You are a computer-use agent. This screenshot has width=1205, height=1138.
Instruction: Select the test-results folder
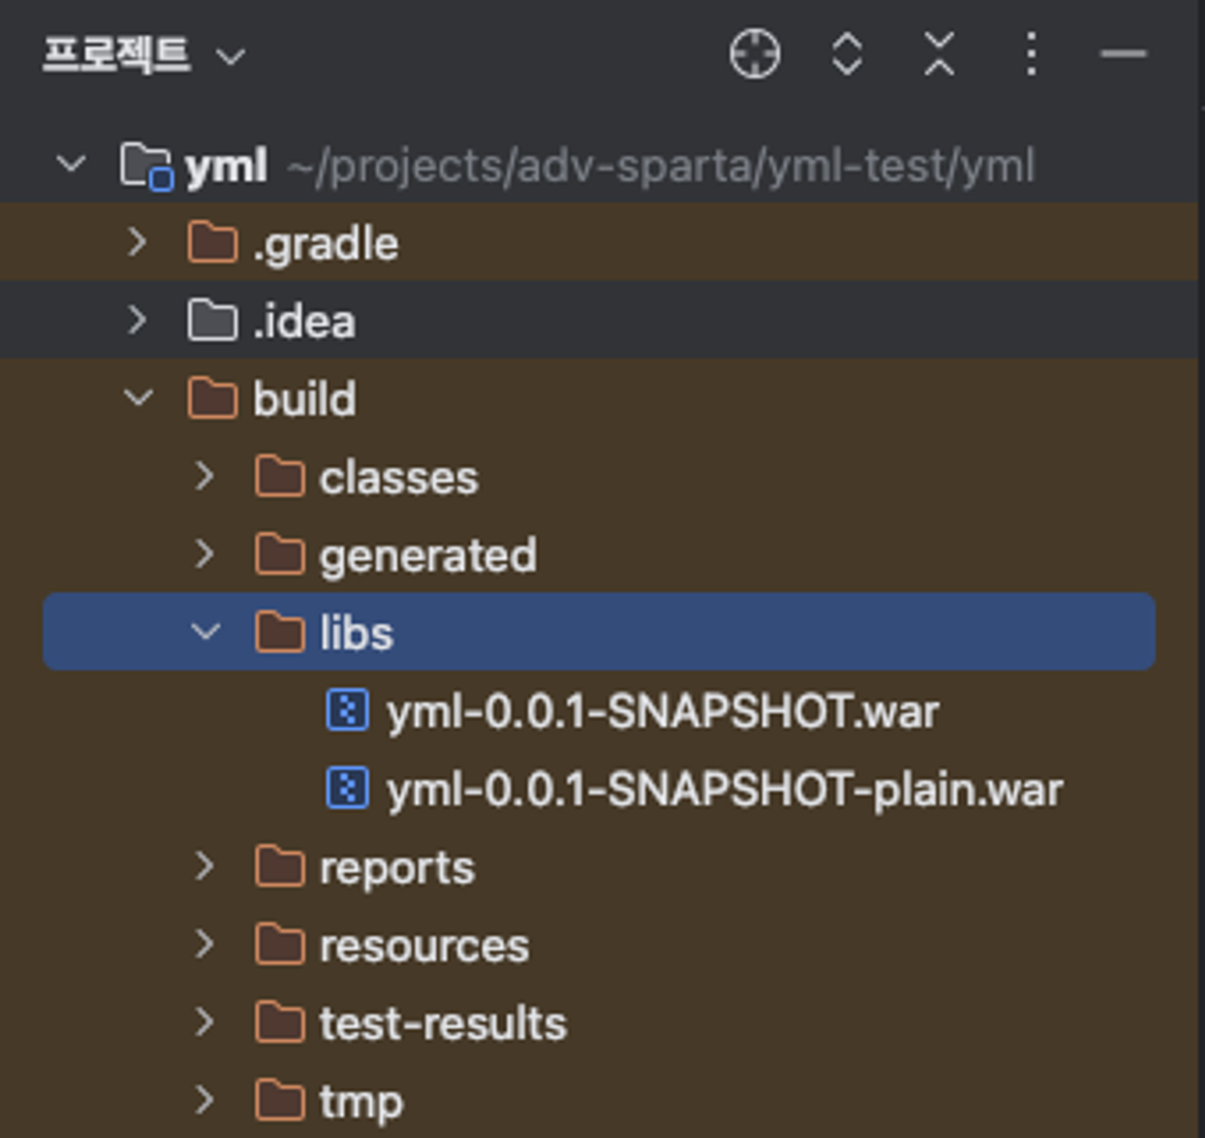click(443, 1023)
